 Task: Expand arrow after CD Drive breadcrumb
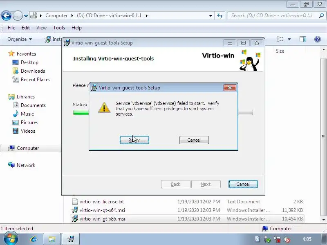[x=147, y=16]
